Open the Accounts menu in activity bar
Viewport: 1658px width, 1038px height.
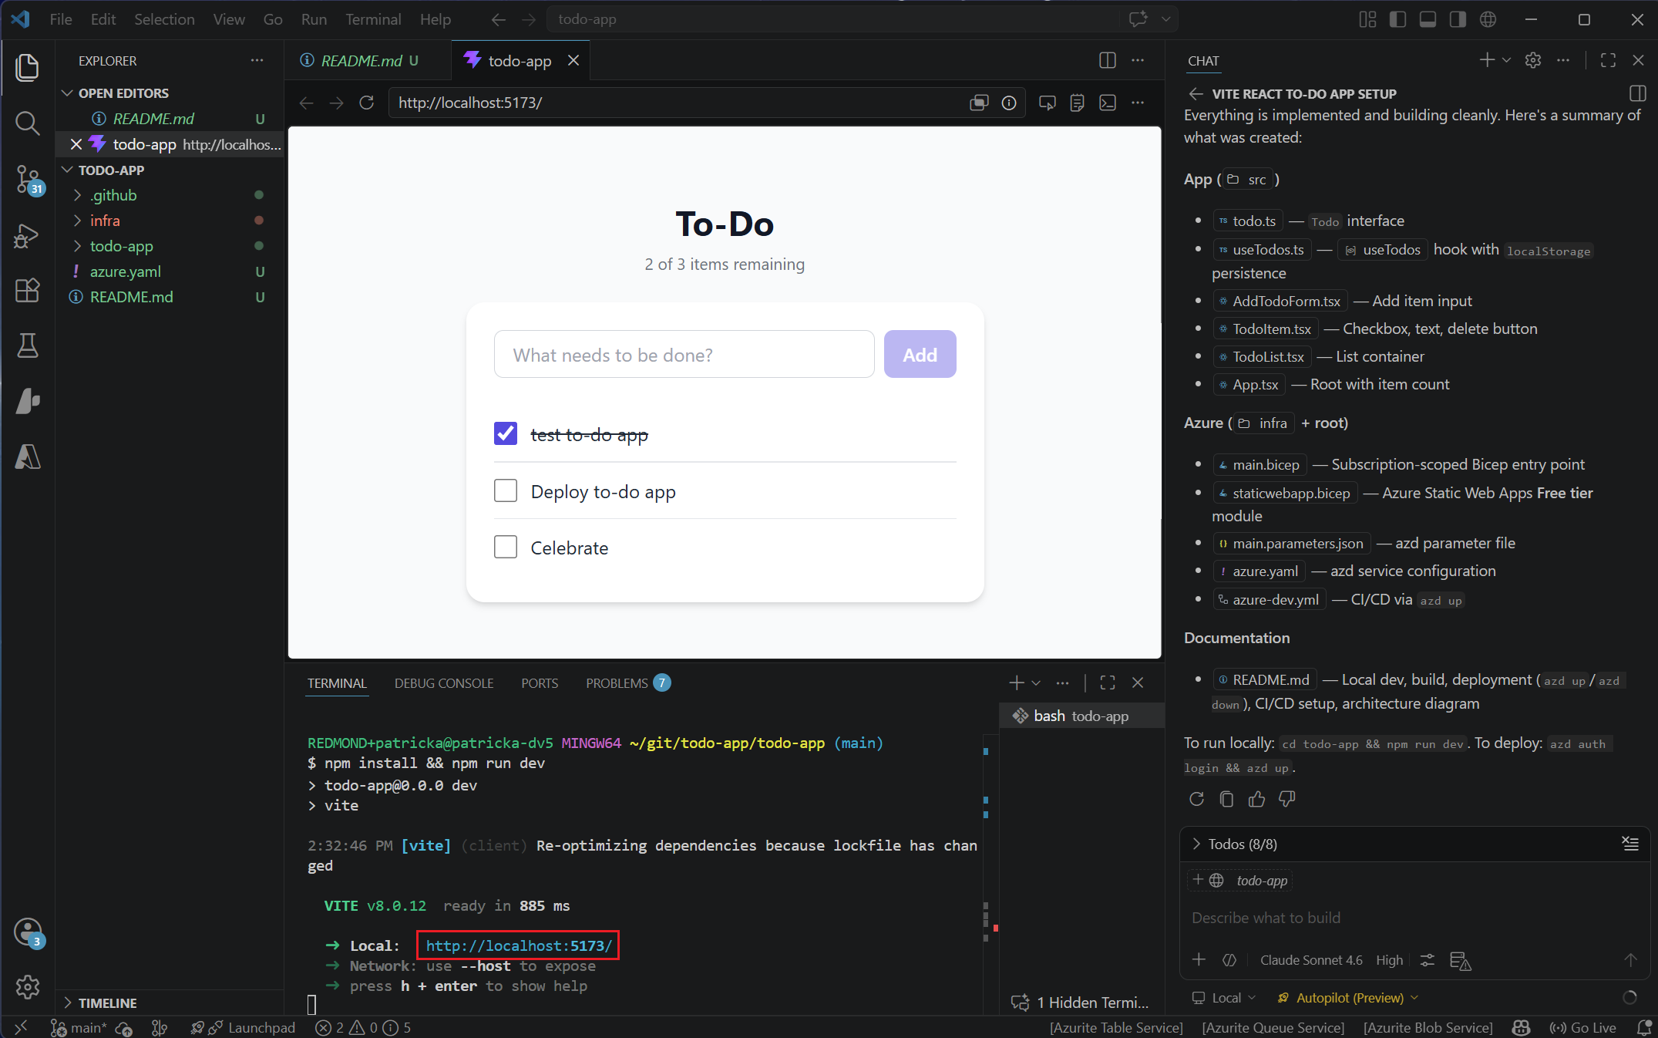pos(27,932)
